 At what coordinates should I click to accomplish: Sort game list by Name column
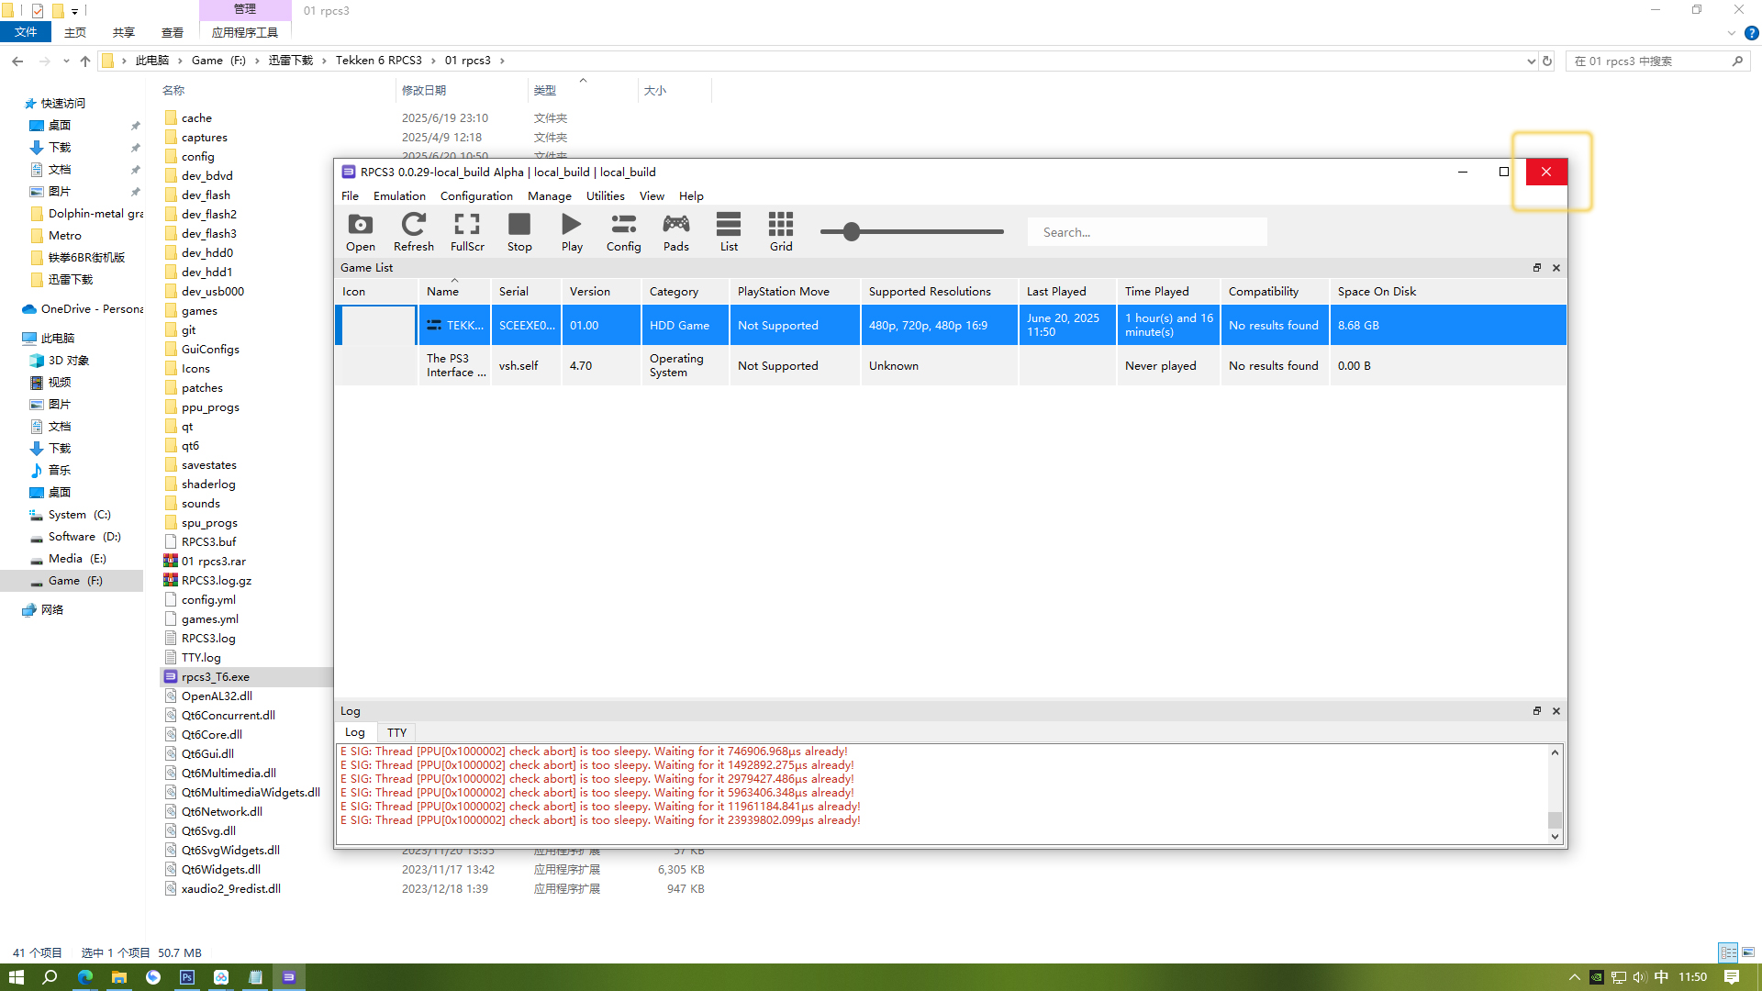pyautogui.click(x=454, y=291)
